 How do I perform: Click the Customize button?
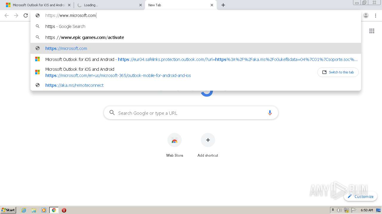(x=361, y=196)
